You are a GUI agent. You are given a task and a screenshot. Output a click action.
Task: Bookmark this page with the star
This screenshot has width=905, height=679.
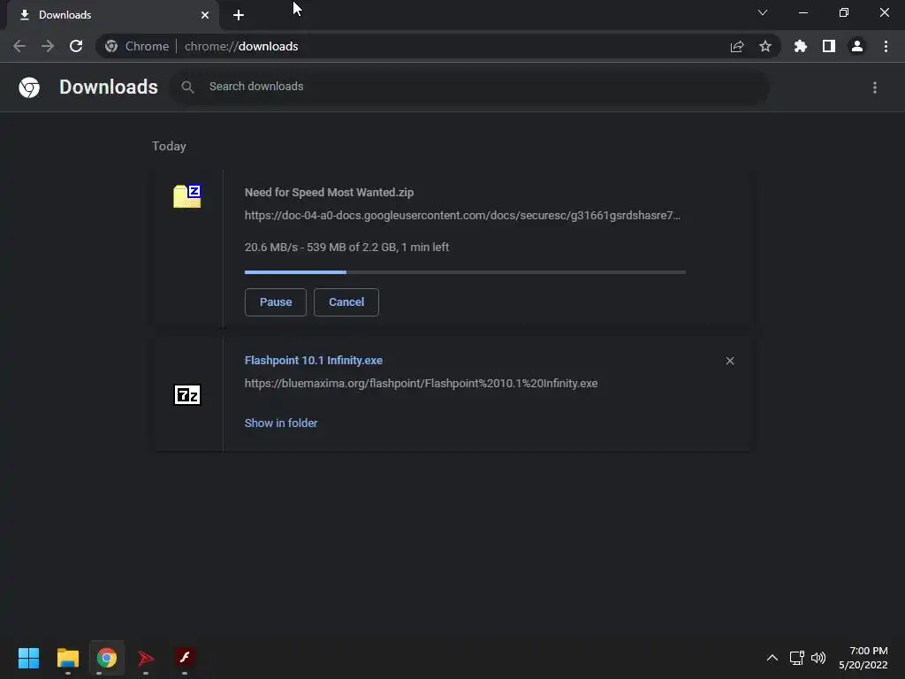tap(765, 46)
